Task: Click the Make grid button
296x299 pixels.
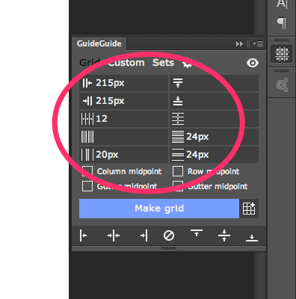Action: (x=159, y=209)
